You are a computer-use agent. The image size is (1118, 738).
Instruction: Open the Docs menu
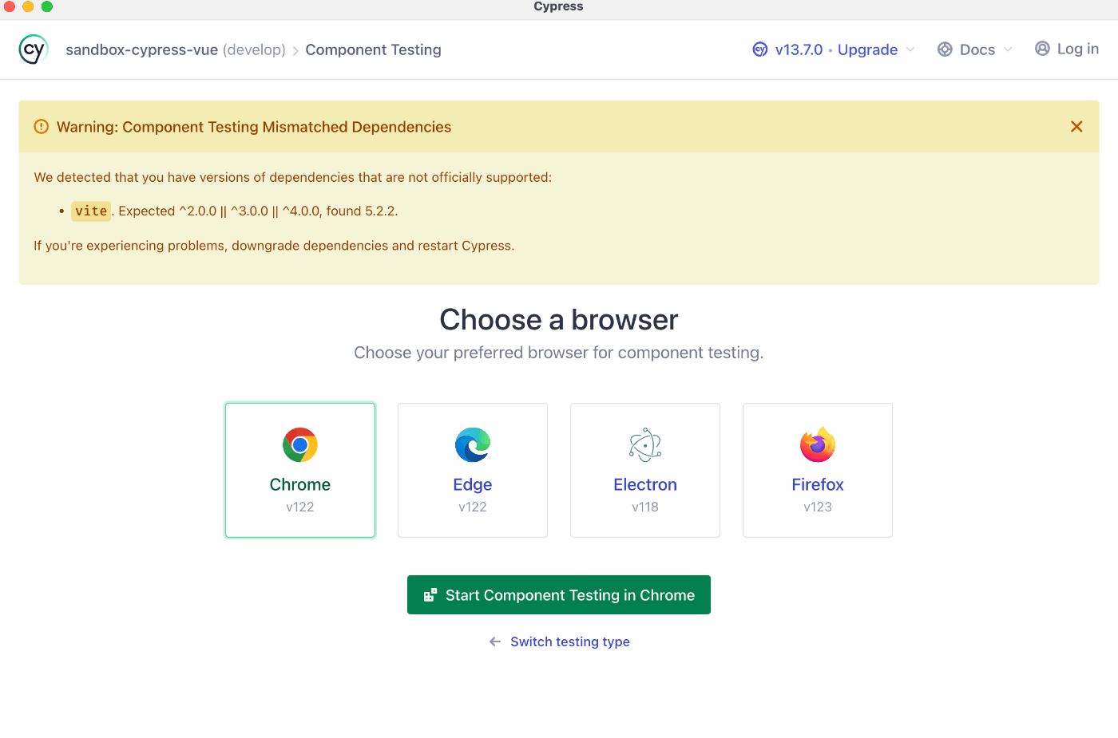click(x=975, y=49)
